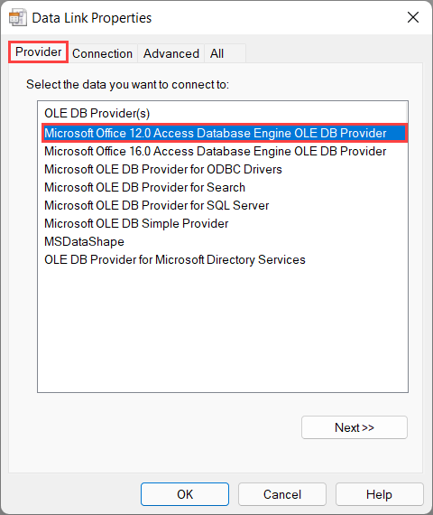This screenshot has height=515, width=433.
Task: Open Help for this dialog
Action: pos(379,494)
